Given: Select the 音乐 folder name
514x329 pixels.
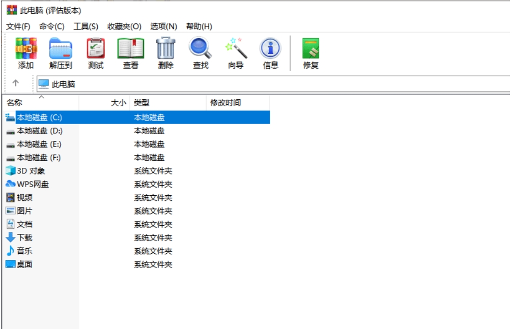Looking at the screenshot, I should pos(24,251).
